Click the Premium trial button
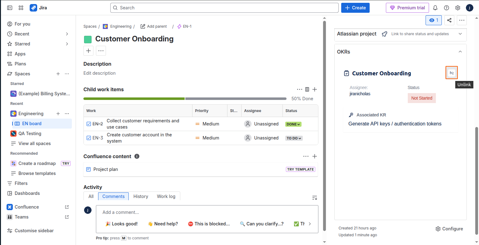The image size is (479, 245). [x=407, y=8]
